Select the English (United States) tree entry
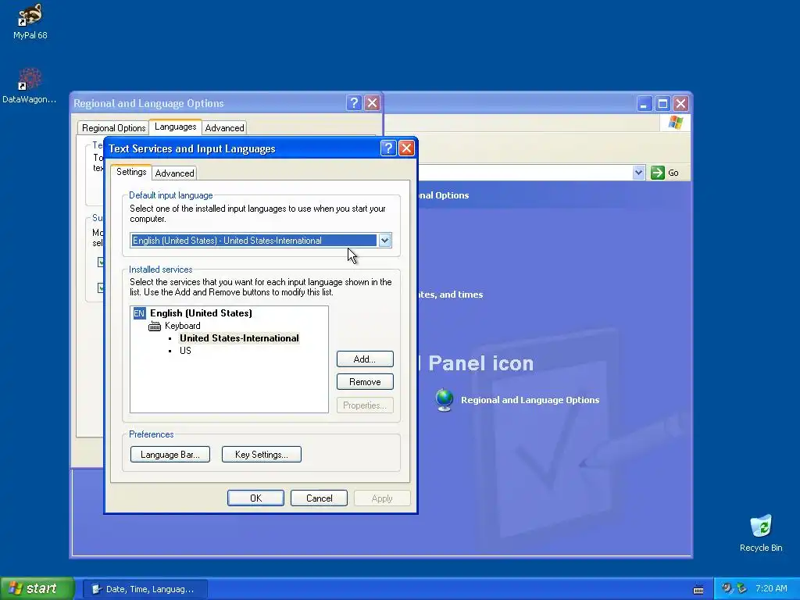Image resolution: width=800 pixels, height=600 pixels. pos(201,313)
